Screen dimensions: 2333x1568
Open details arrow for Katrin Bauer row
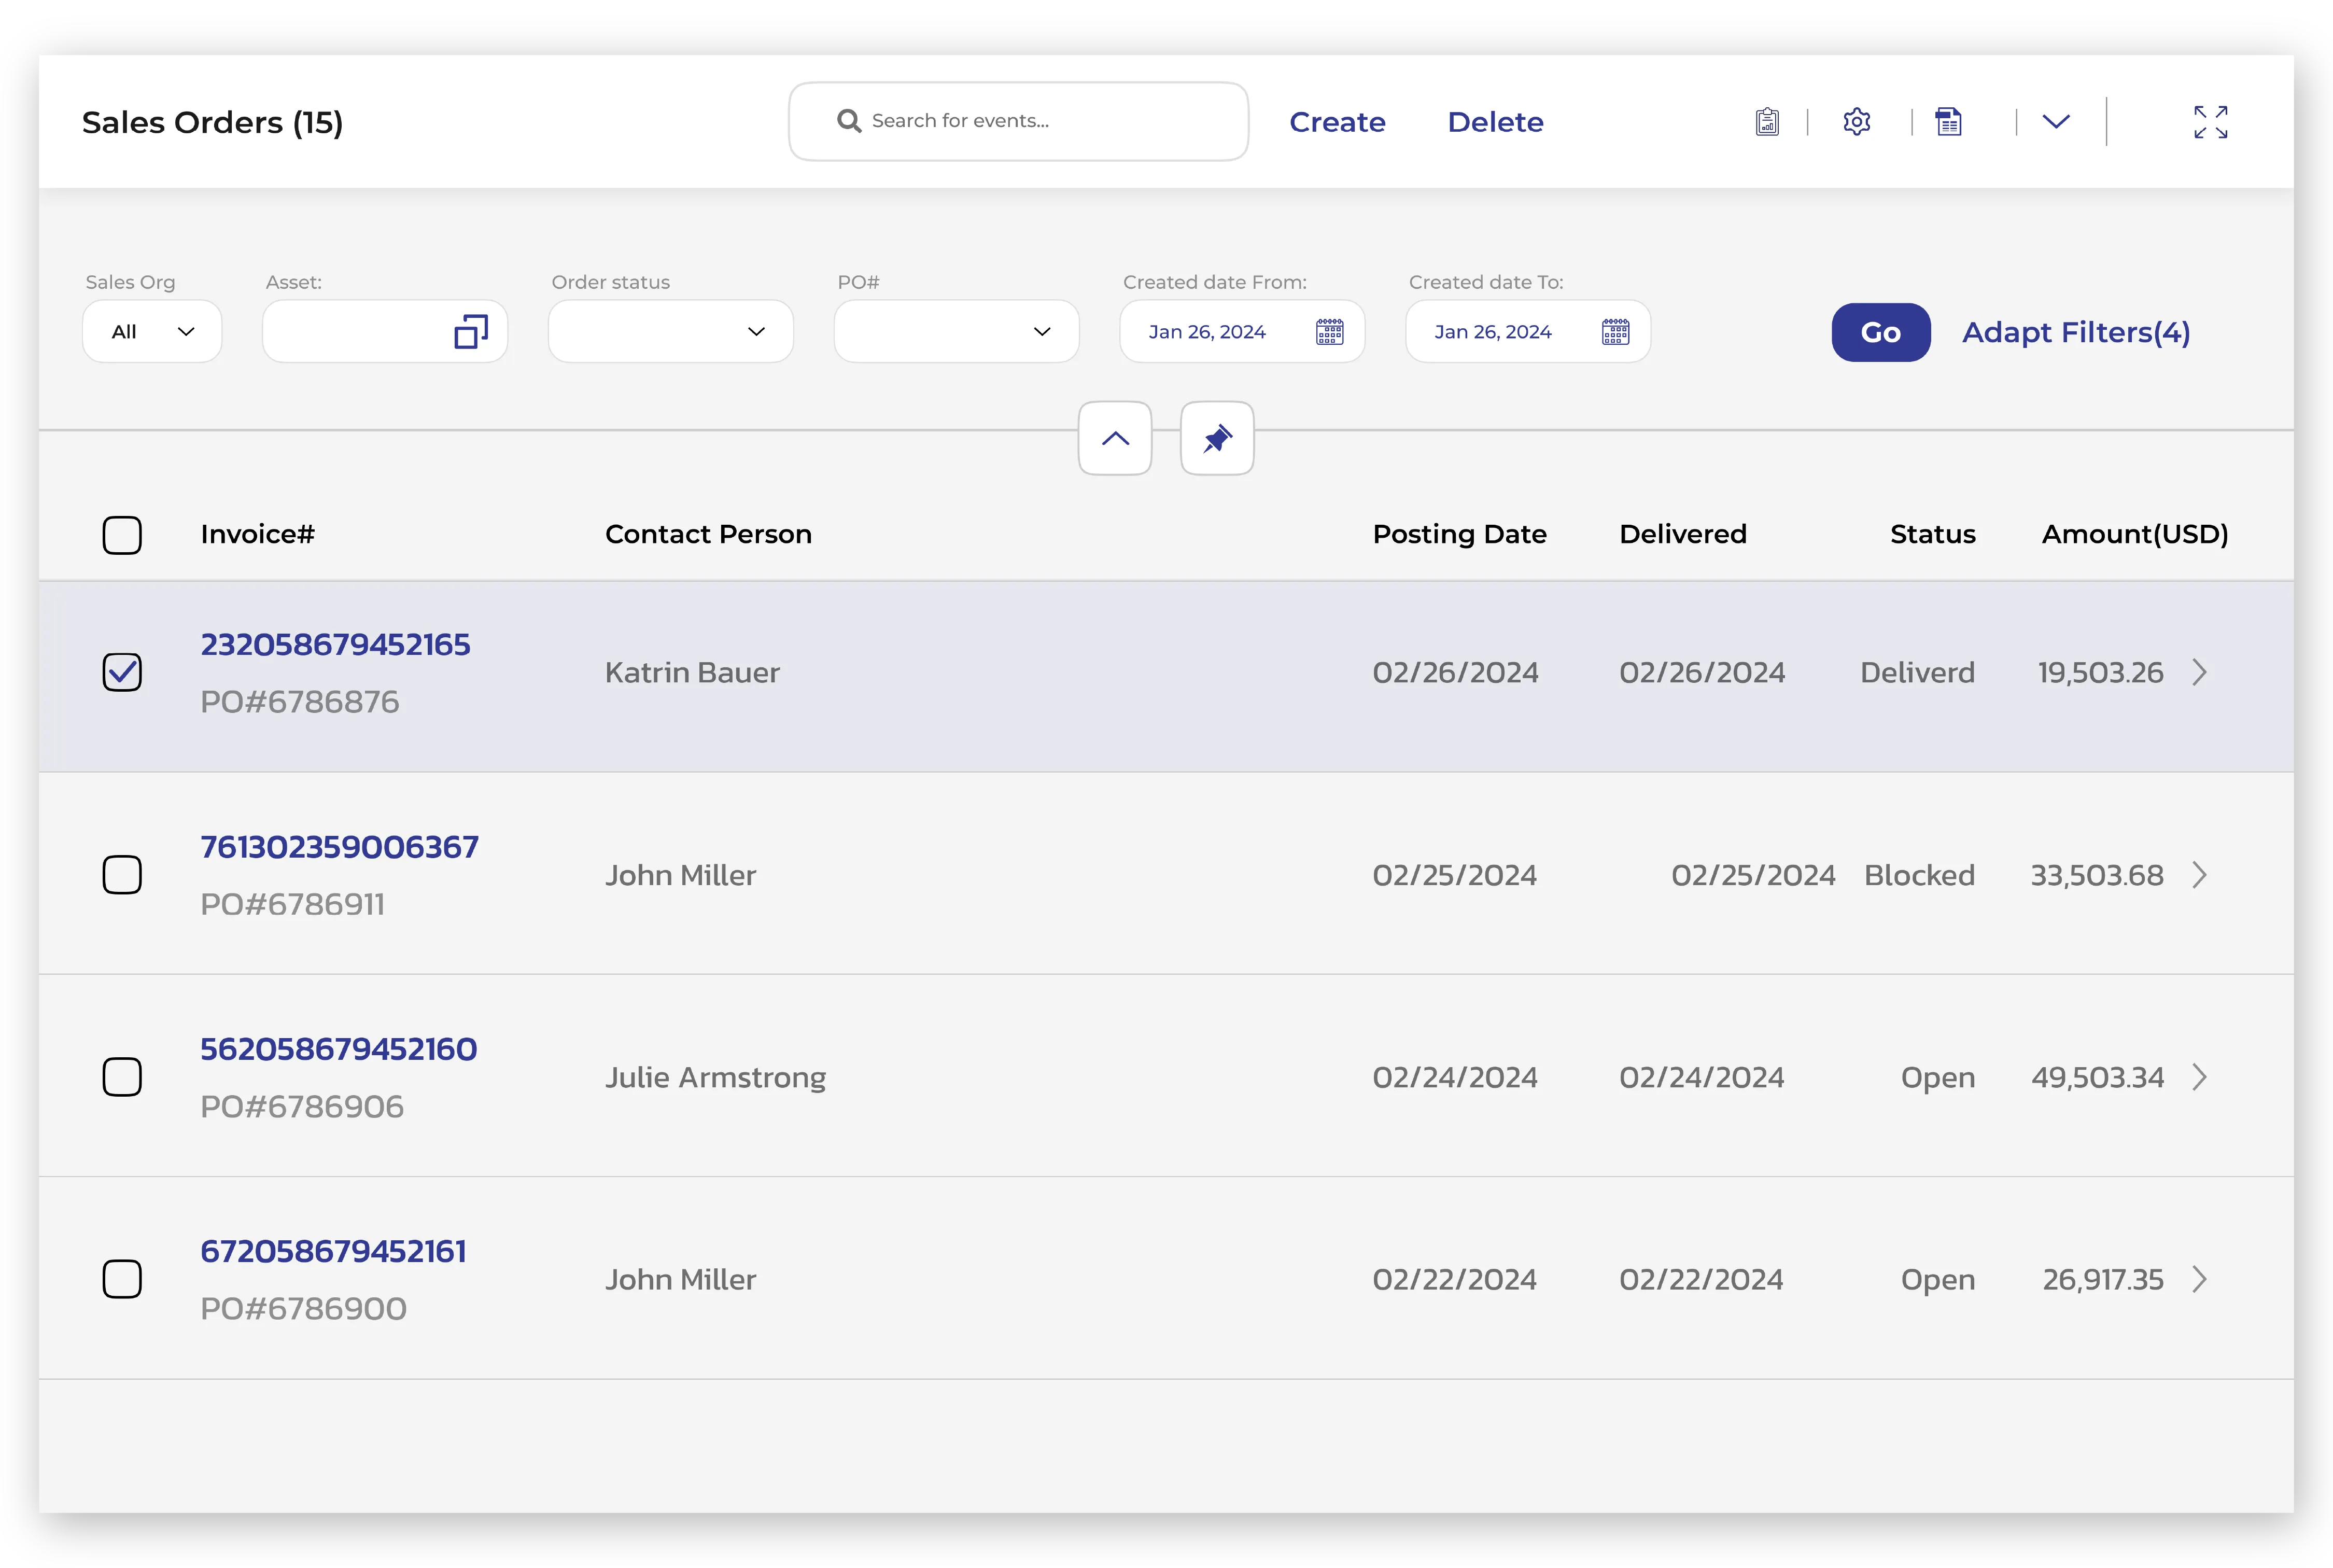click(x=2199, y=672)
